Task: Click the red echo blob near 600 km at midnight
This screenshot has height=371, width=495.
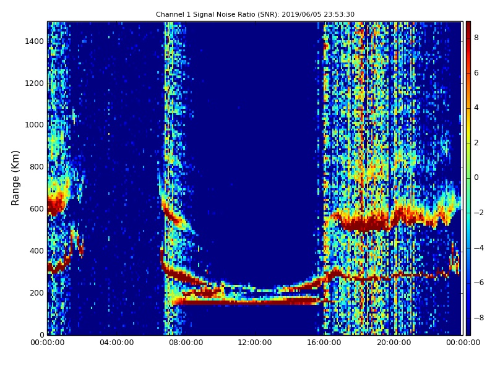Action: pyautogui.click(x=56, y=205)
